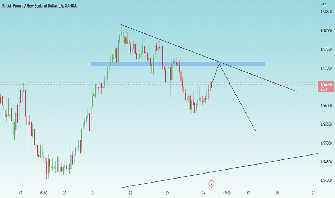The width and height of the screenshot is (335, 198).
Task: Click the 1.97000 price axis label
Action: point(326,68)
